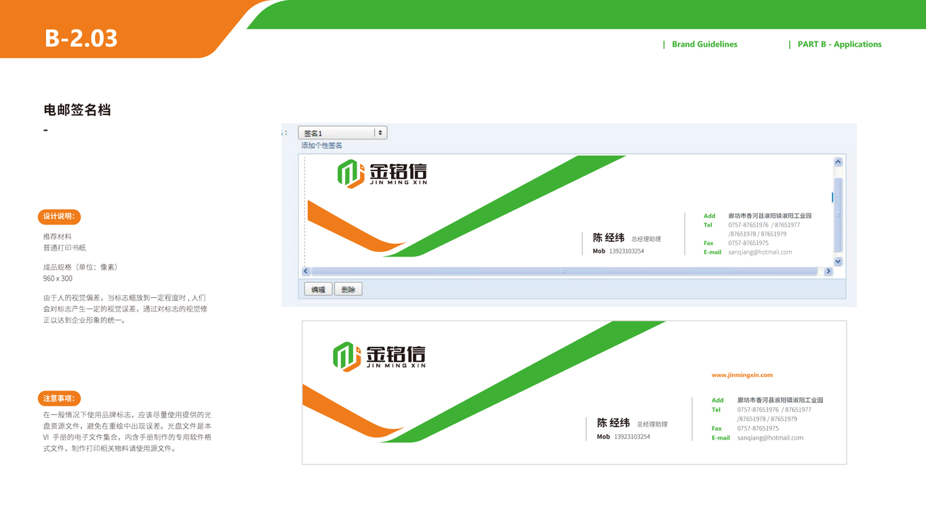Image resolution: width=926 pixels, height=520 pixels.
Task: Click the 金铭信 logo in the standalone signature sample
Action: pos(379,357)
